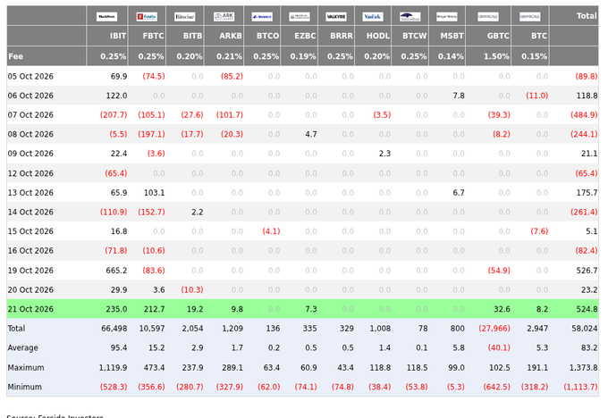Viewport: 608px width, 418px height.
Task: Click the BlackRock logo above IBIT
Action: 106,17
